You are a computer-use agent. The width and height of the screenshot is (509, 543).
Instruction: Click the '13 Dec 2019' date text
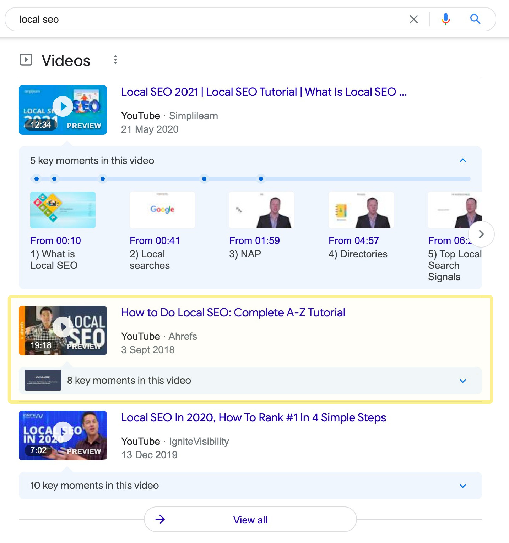(149, 455)
